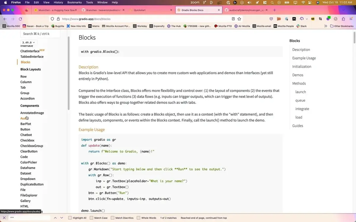Enable the Match Diacritics checkbox
Viewport: 356px width, 222px height.
112,218
